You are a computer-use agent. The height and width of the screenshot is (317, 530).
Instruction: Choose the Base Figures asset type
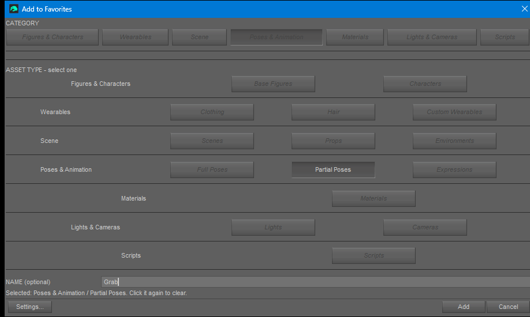273,84
